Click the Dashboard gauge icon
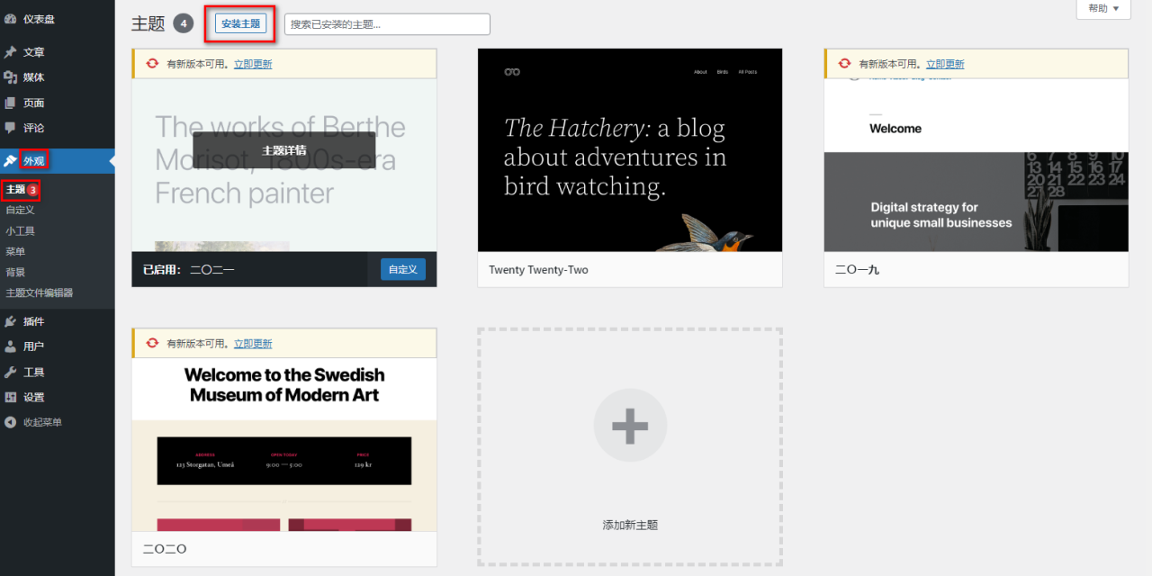The height and width of the screenshot is (576, 1152). (x=10, y=19)
